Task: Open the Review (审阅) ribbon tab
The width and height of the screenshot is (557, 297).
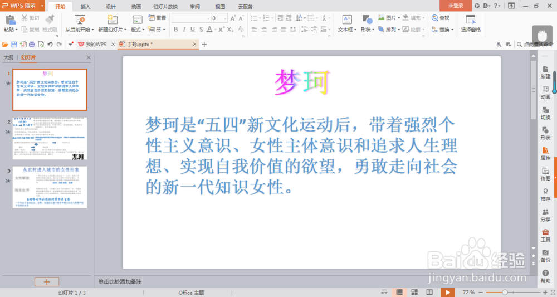Action: 194,6
